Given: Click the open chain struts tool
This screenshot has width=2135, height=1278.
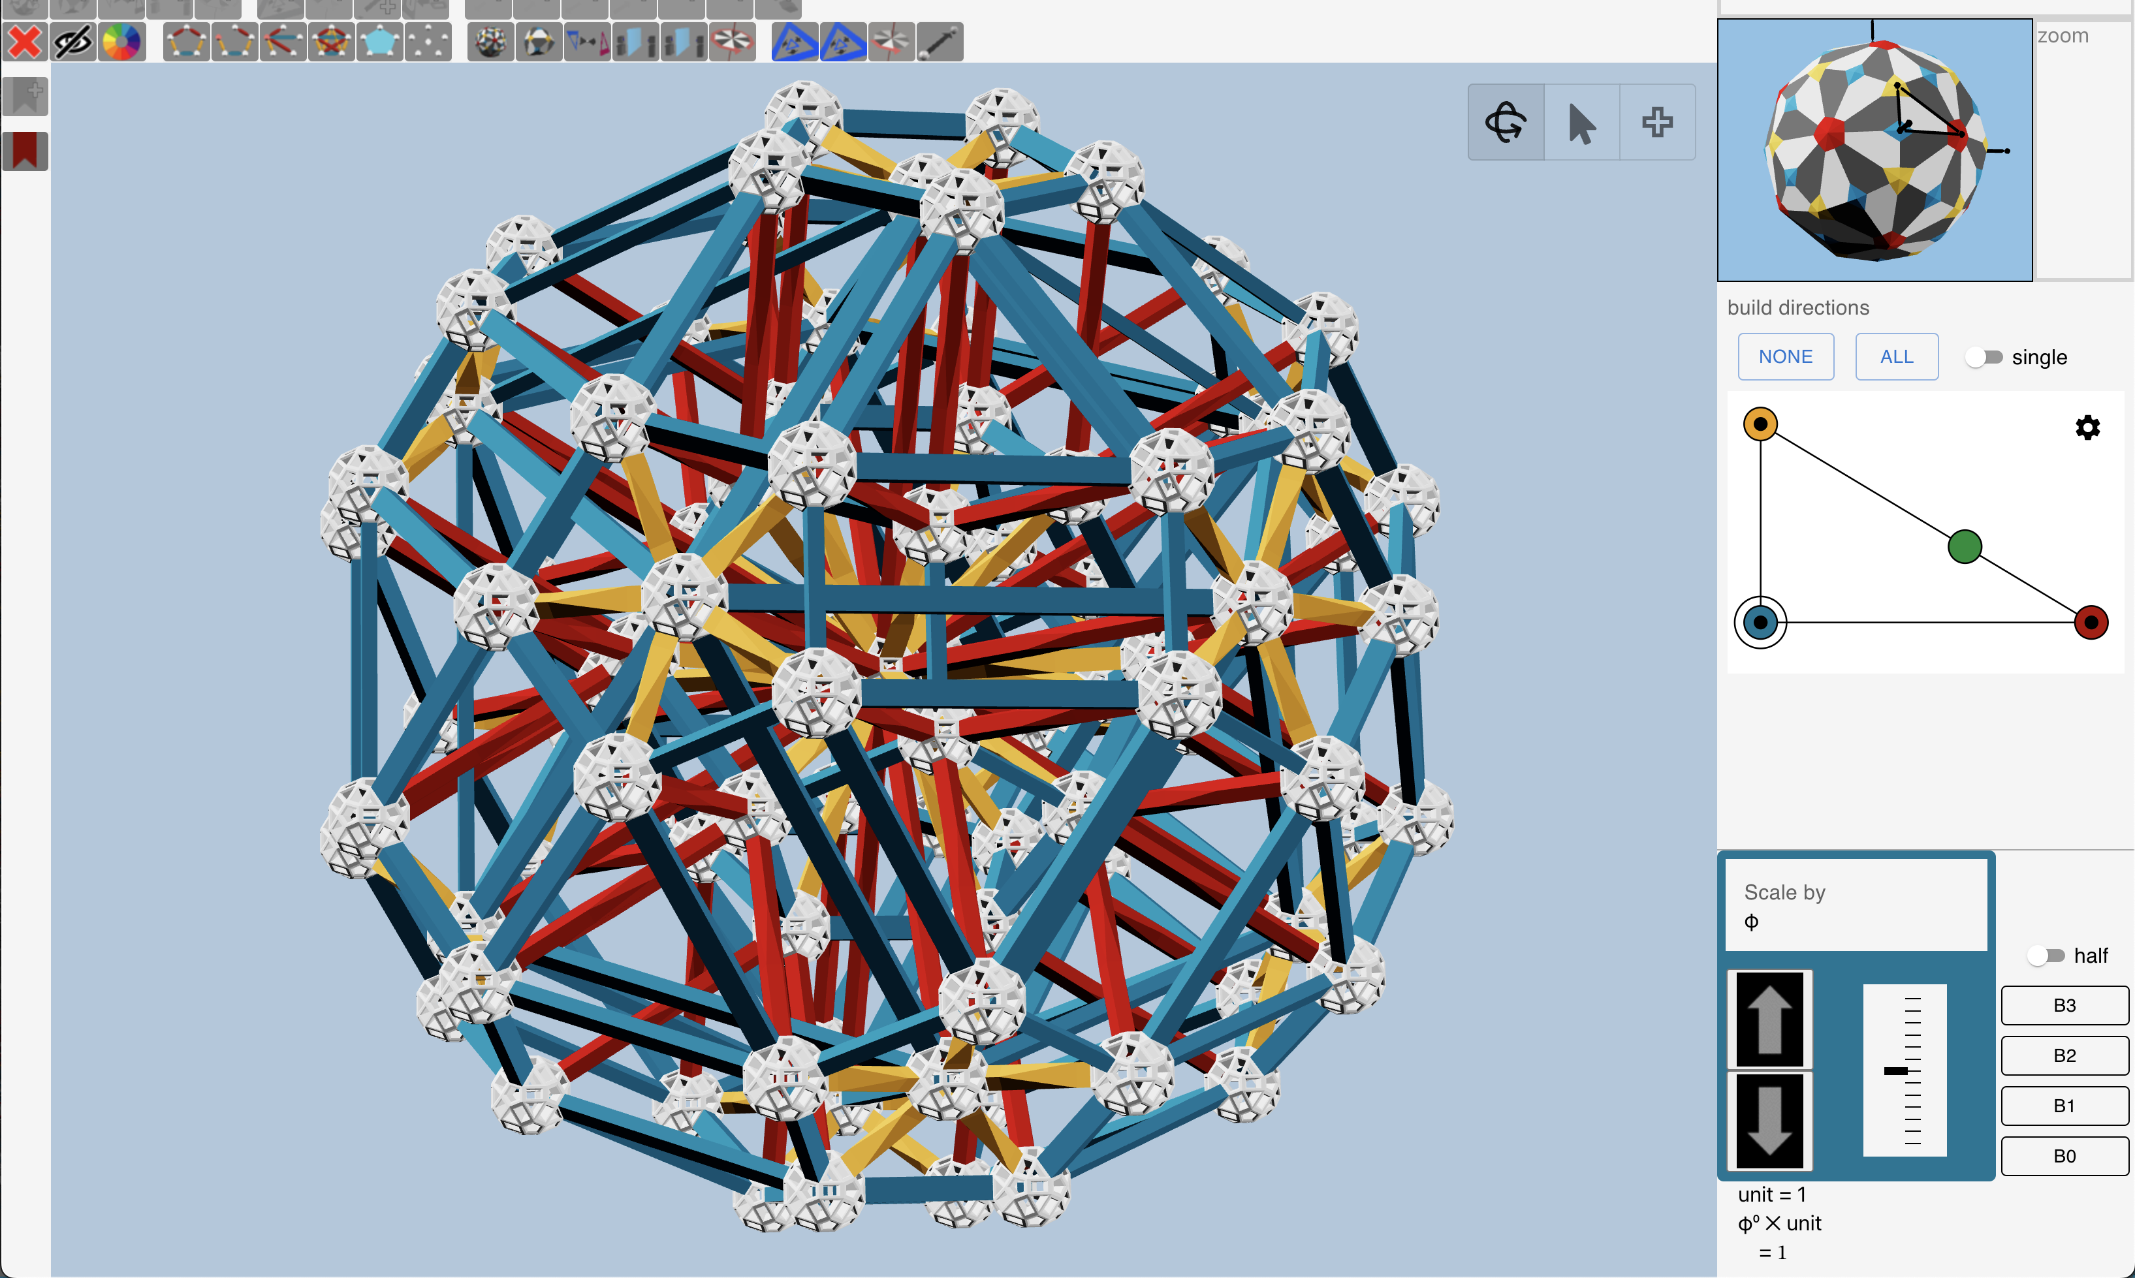Looking at the screenshot, I should pos(235,41).
